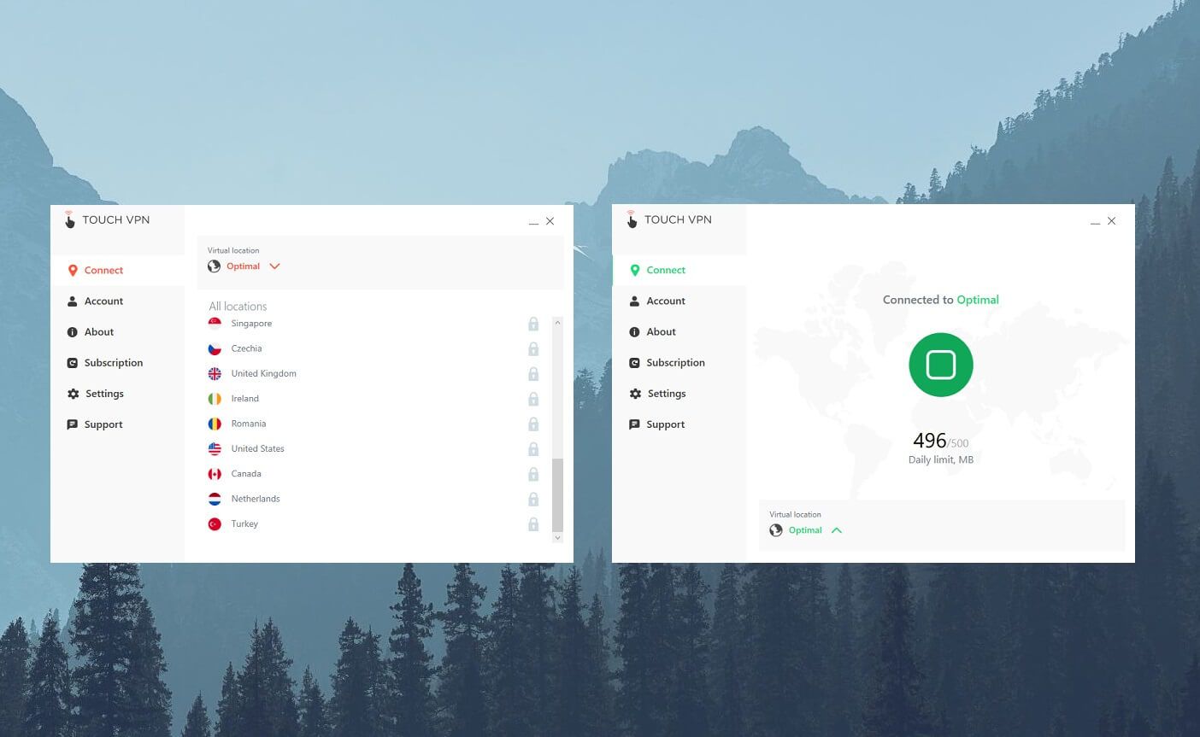Click the lock icon on the Canada row
This screenshot has width=1200, height=737.
[x=533, y=474]
